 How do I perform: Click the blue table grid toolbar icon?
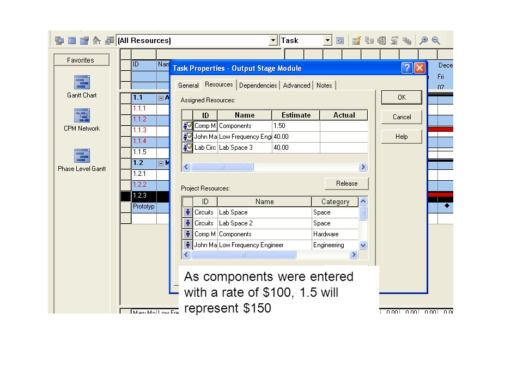[x=72, y=41]
